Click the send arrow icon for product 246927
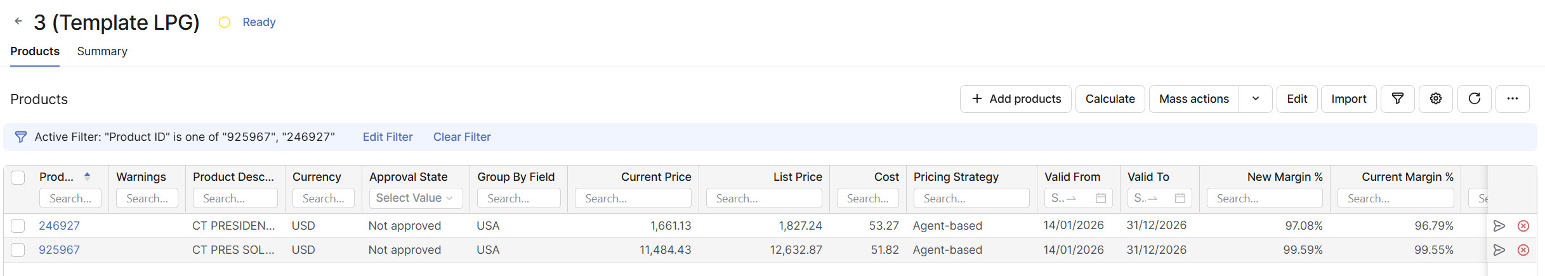Viewport: 1545px width, 276px height. (1499, 226)
